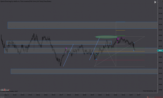Screen dimensions: 163x98
Task: Click the 04:53 time axis label
Action: click(x=22, y=95)
